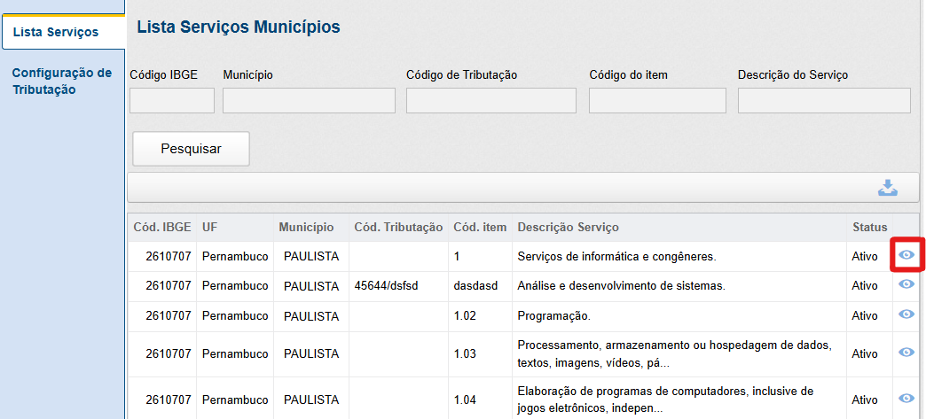Click the Descrição Serviço column header
The width and height of the screenshot is (926, 419).
568,228
